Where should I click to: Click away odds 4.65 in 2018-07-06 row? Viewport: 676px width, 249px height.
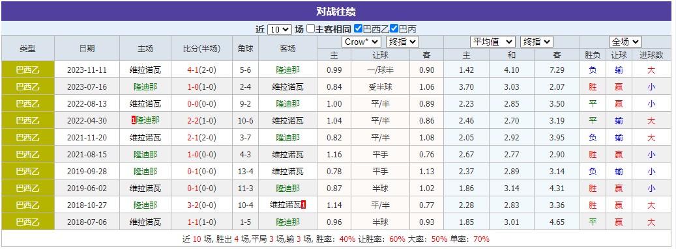click(x=557, y=222)
